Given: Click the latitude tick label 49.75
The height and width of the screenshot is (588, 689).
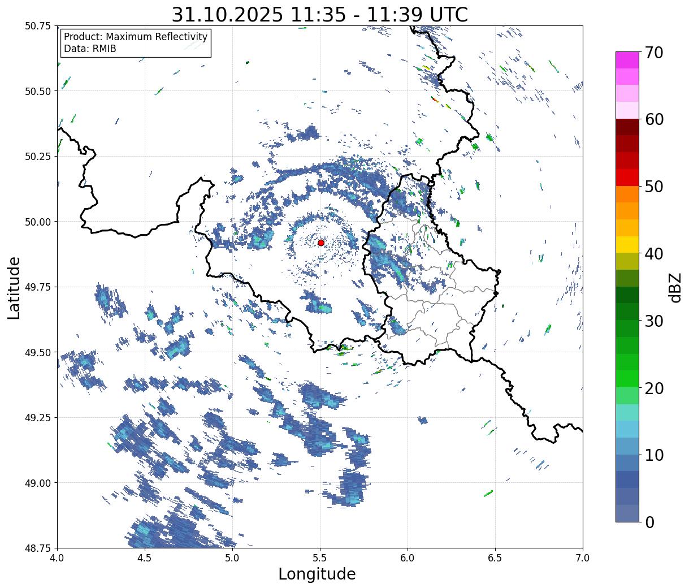Looking at the screenshot, I should pos(38,287).
